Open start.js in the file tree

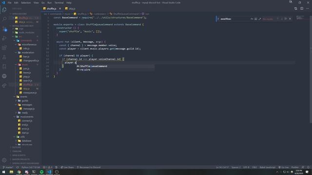[x=25, y=133]
